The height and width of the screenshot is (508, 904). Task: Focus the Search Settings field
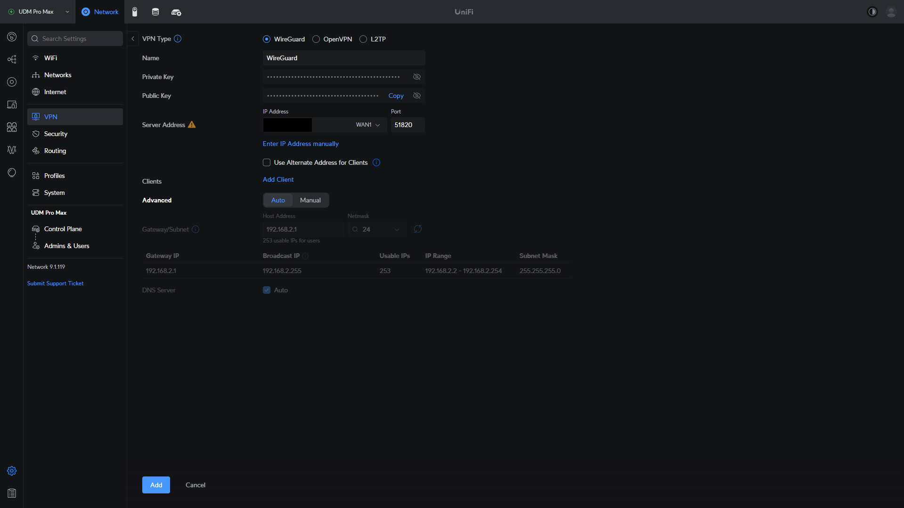click(75, 39)
